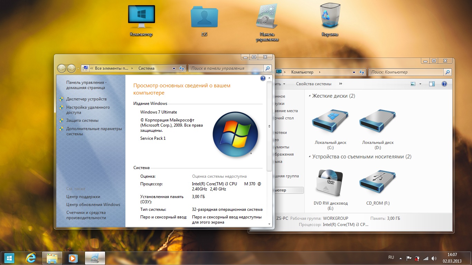Collapse the Жесткие диски group

pyautogui.click(x=310, y=96)
